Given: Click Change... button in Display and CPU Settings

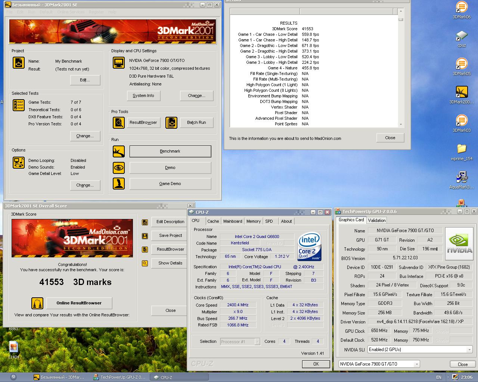Looking at the screenshot, I should (197, 95).
